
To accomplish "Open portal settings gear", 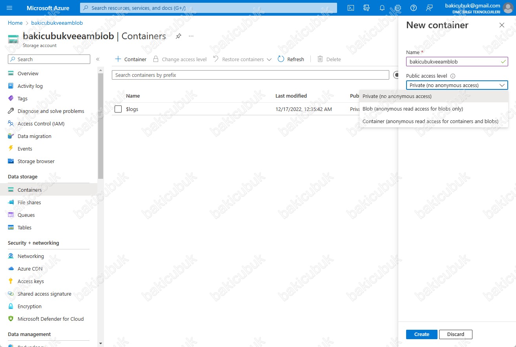I will [398, 8].
